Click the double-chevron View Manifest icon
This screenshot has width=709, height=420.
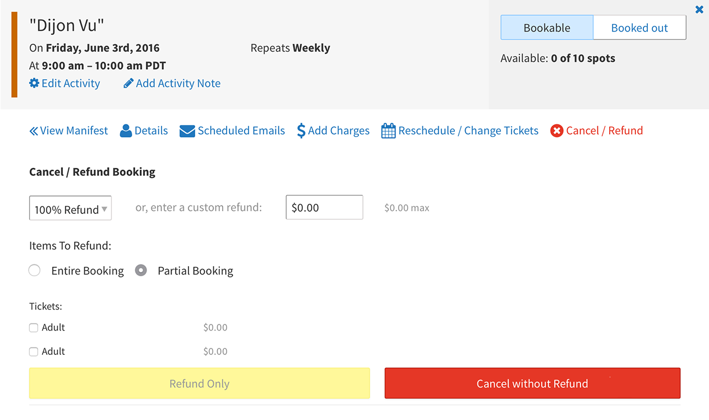tap(34, 131)
